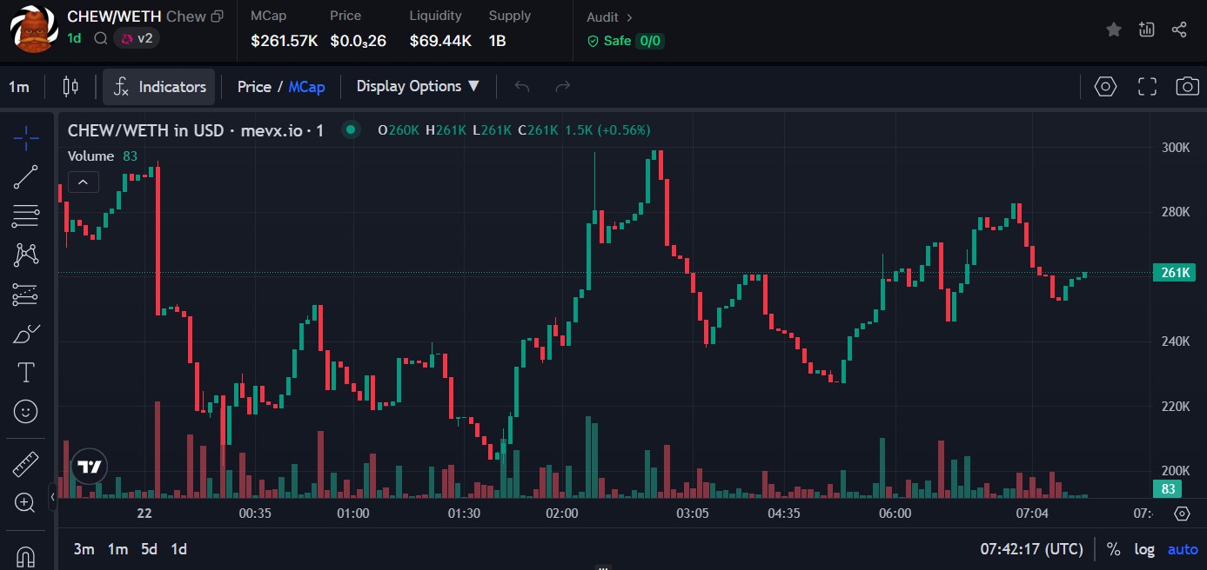The height and width of the screenshot is (570, 1207).
Task: Open the forecasting and measurement tools
Action: (x=26, y=295)
